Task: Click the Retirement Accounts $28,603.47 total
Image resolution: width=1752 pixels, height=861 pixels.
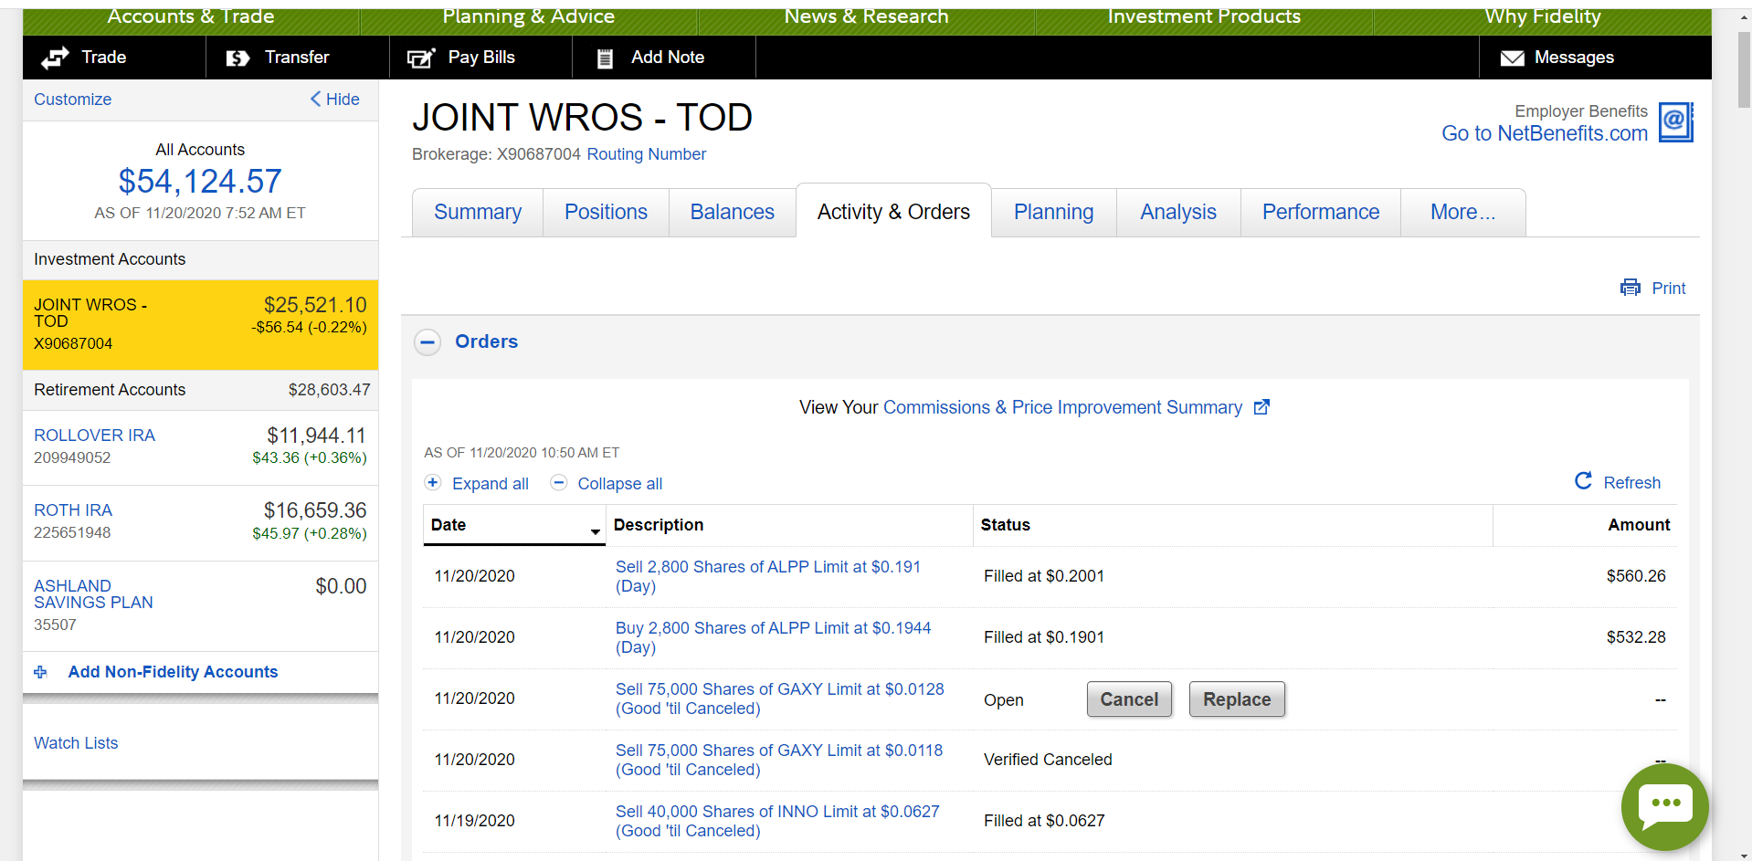Action: click(x=329, y=390)
